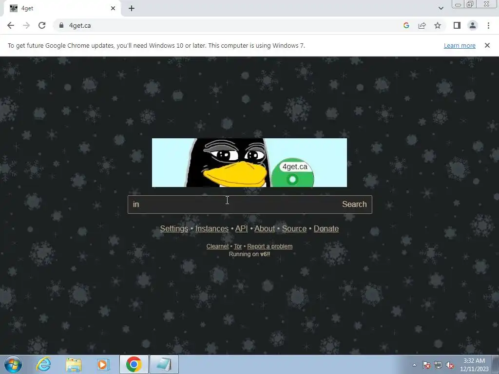499x374 pixels.
Task: Click the 4get.ca penguin banner image
Action: point(249,163)
